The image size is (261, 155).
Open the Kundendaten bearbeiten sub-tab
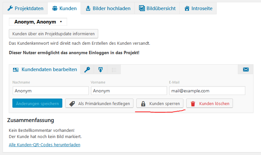click(x=45, y=70)
